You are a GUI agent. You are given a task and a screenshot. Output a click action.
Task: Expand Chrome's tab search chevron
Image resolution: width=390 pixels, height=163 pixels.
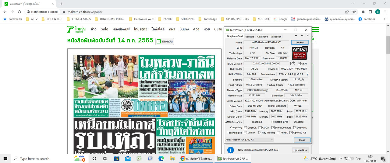coord(353,4)
